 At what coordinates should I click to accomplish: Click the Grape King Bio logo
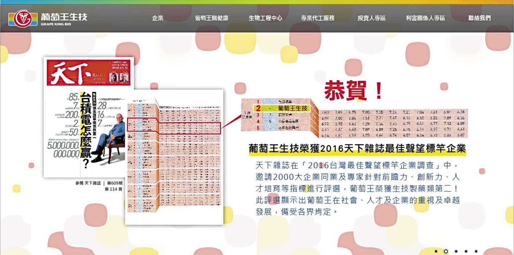[48, 19]
